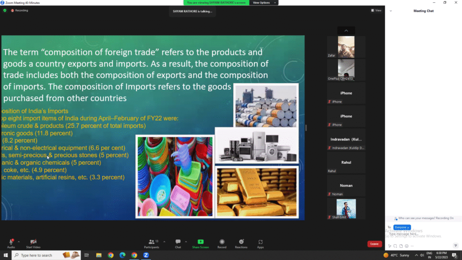The width and height of the screenshot is (462, 260).
Task: Click the red Leave button
Action: [x=374, y=244]
